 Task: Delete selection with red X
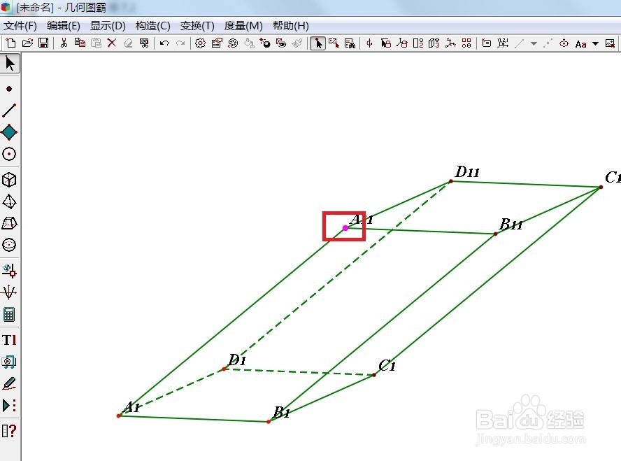pyautogui.click(x=112, y=43)
